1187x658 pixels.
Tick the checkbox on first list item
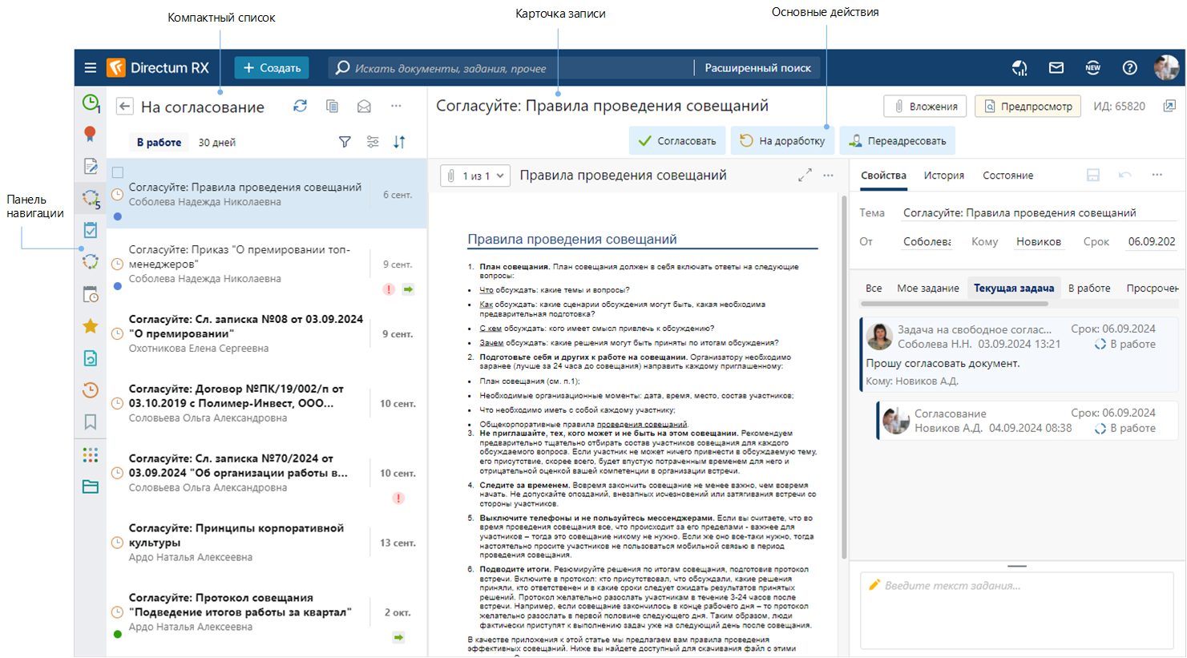118,172
